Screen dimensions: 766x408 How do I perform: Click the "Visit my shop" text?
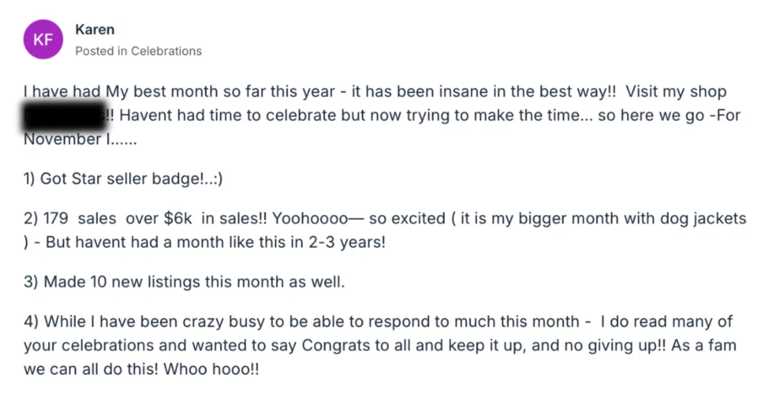point(676,92)
